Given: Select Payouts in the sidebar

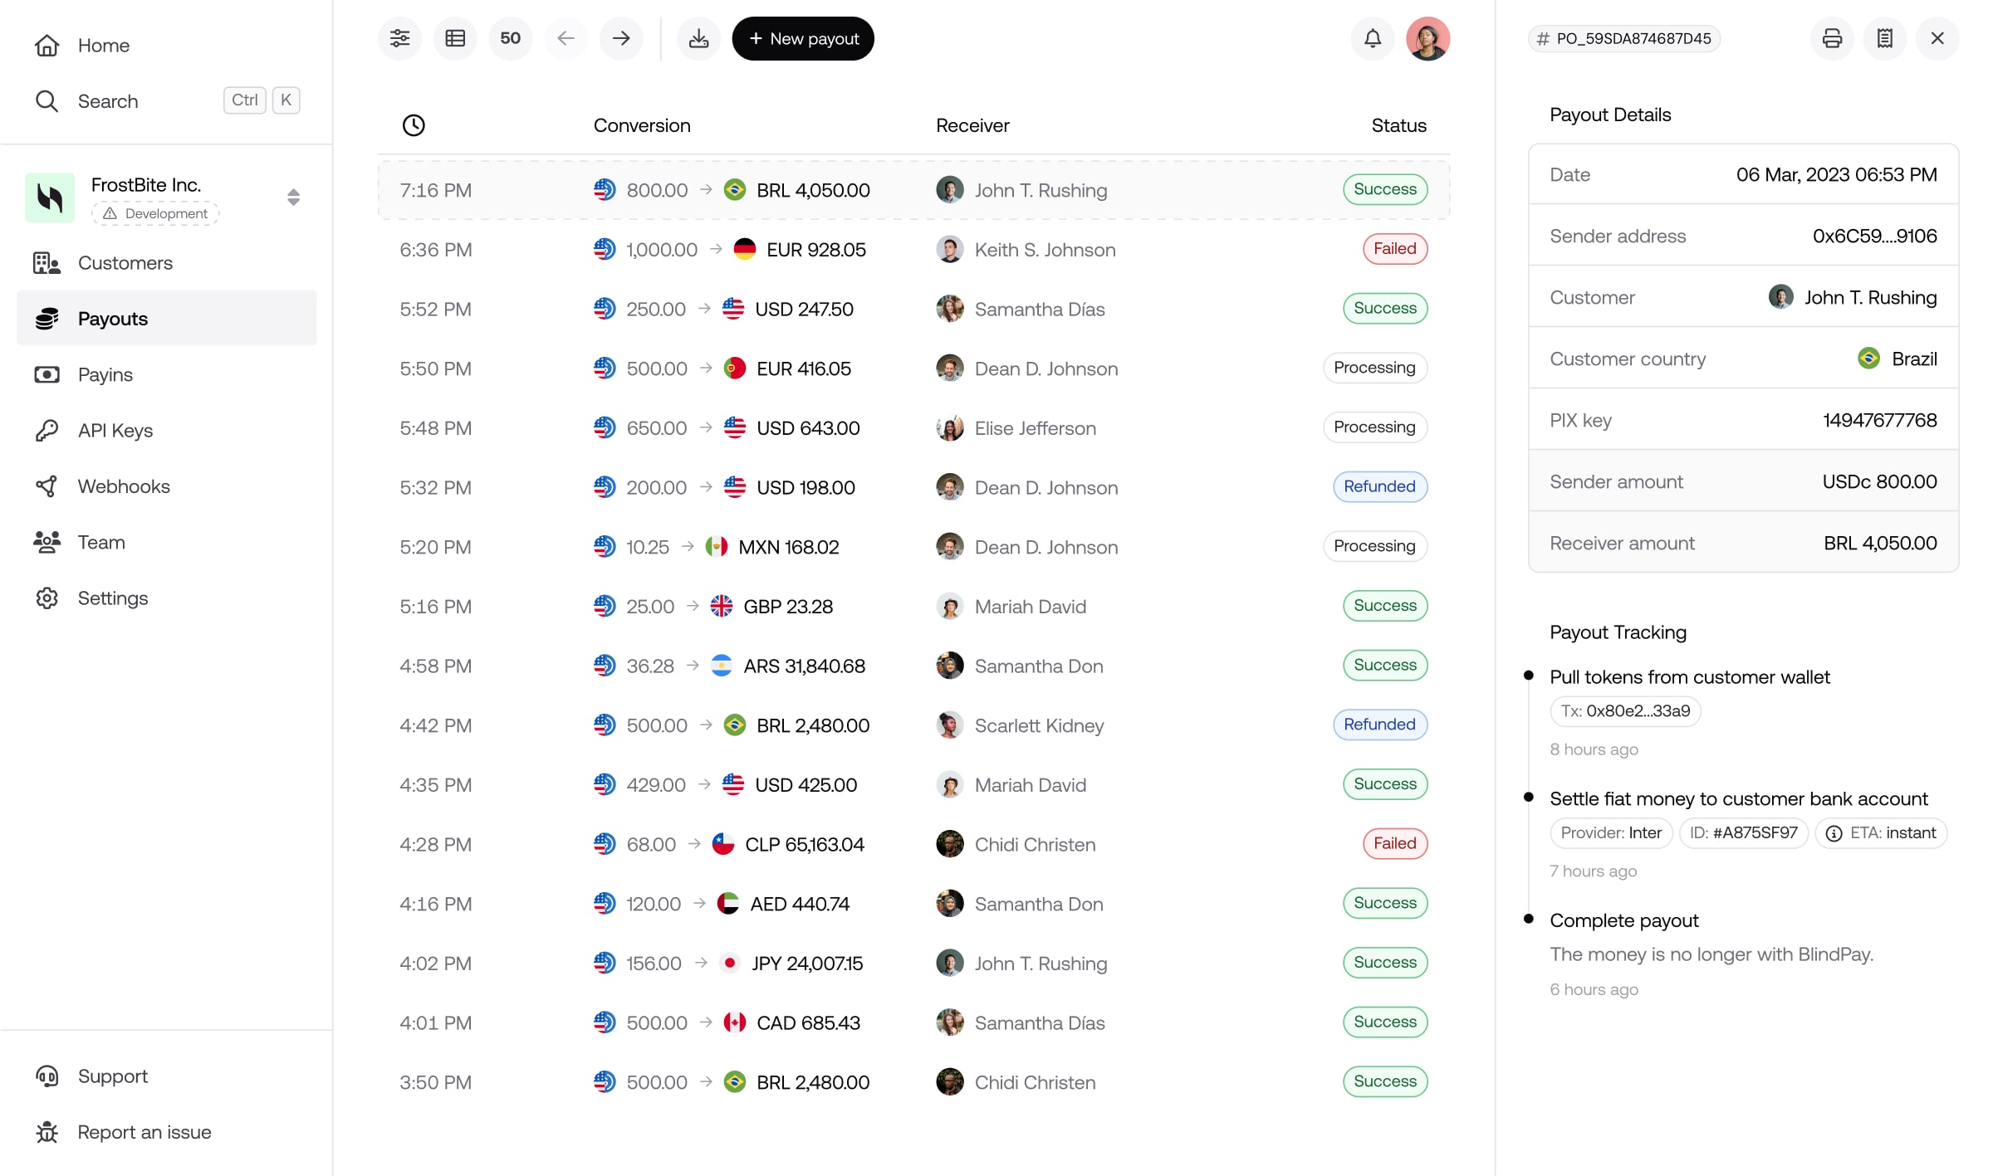Looking at the screenshot, I should (112, 318).
